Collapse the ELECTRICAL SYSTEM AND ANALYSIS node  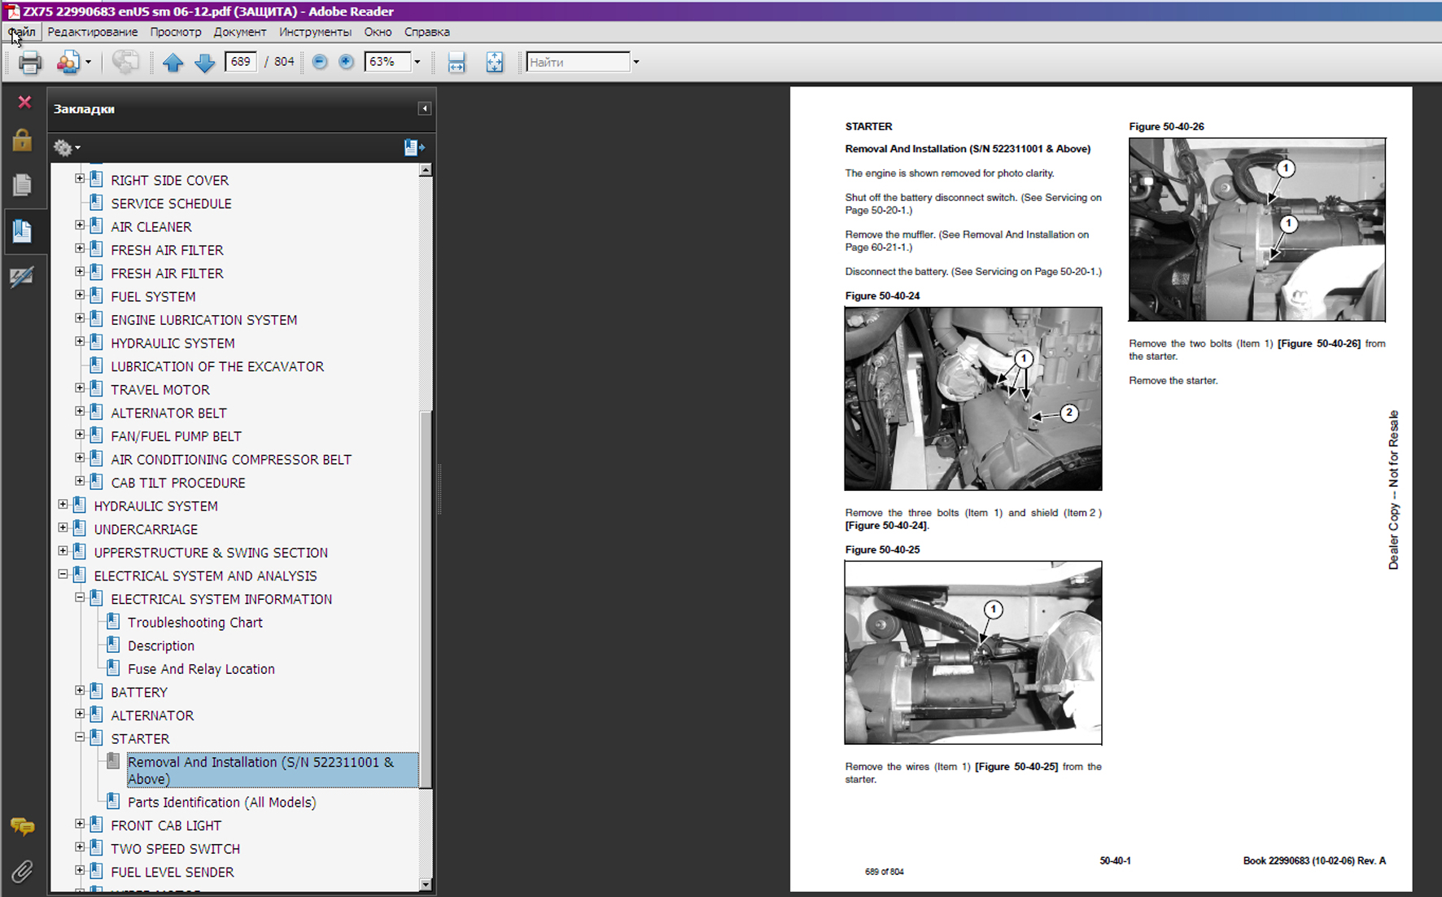tap(63, 575)
